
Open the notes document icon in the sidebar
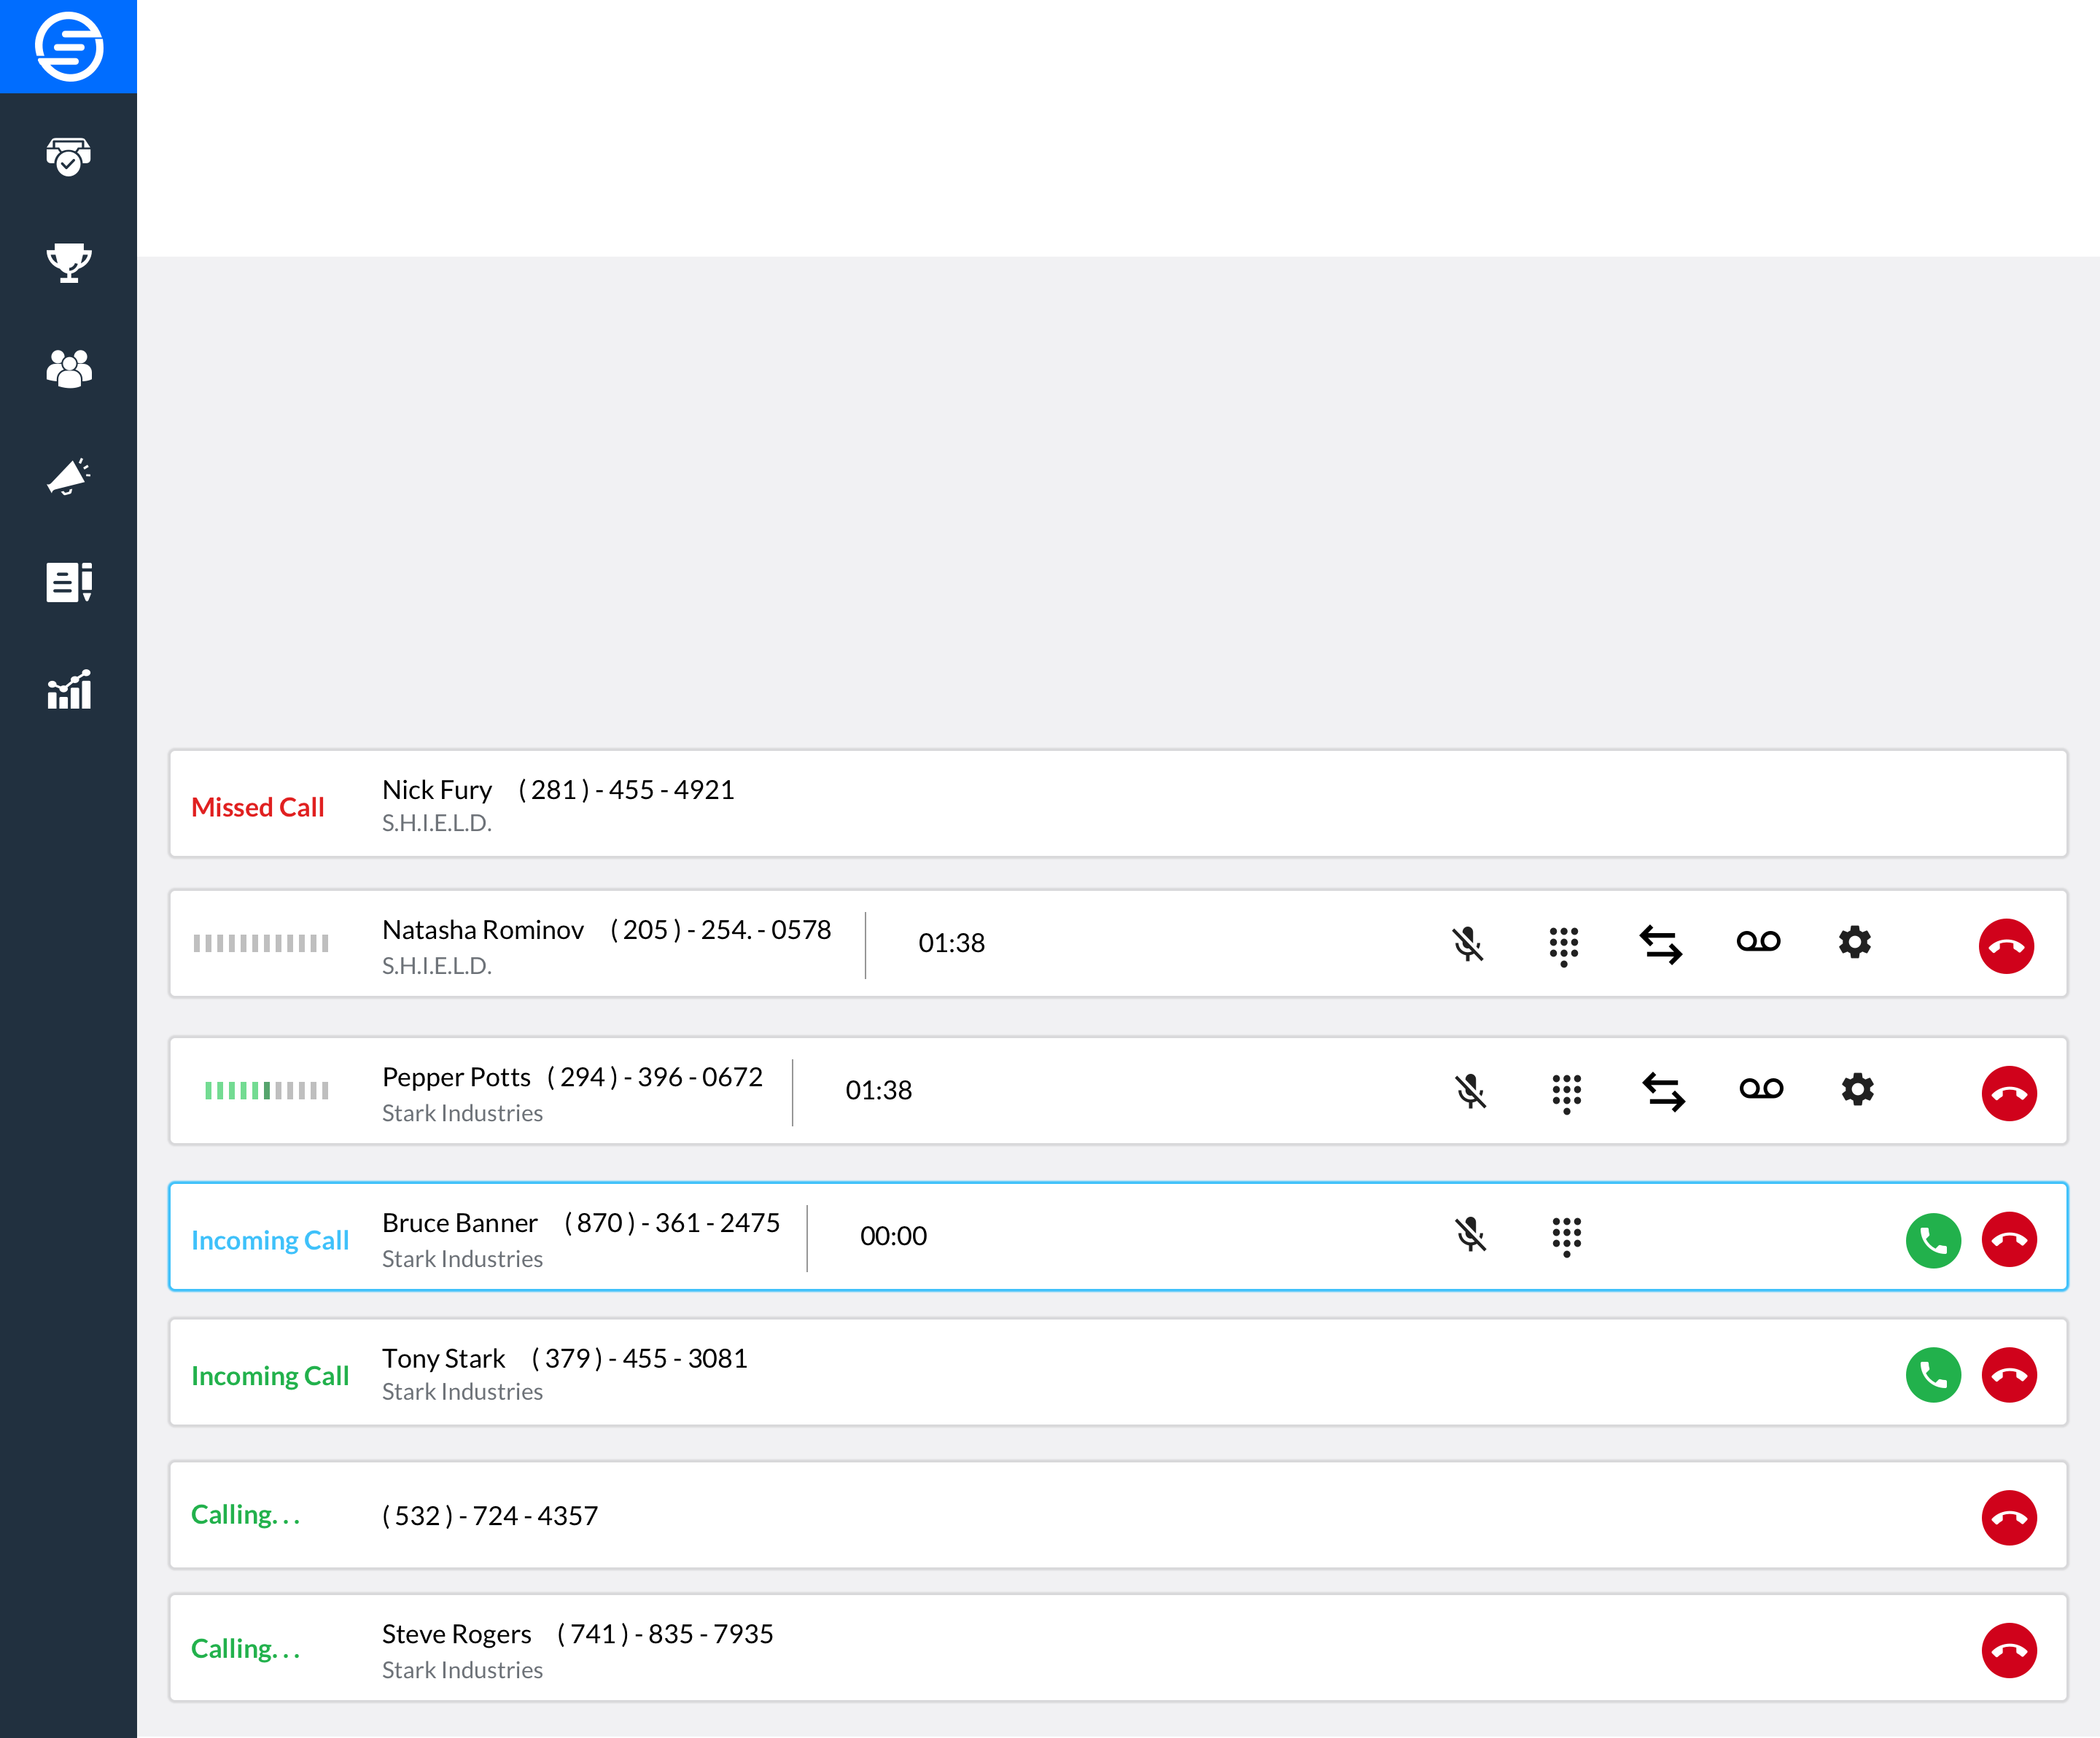(68, 583)
